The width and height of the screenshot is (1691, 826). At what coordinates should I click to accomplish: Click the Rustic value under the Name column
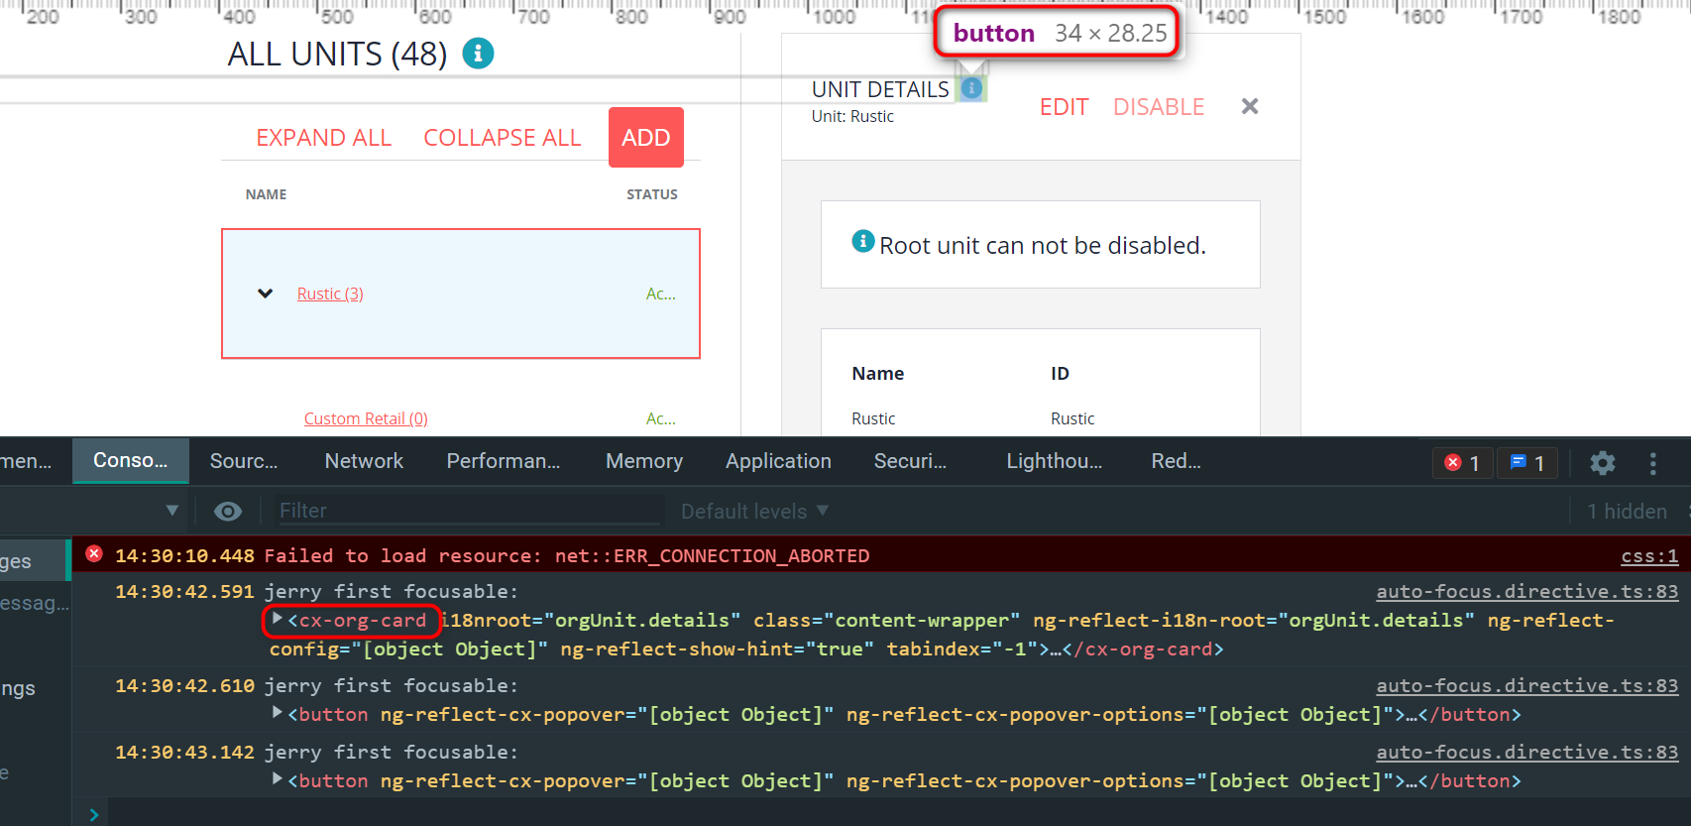click(873, 418)
